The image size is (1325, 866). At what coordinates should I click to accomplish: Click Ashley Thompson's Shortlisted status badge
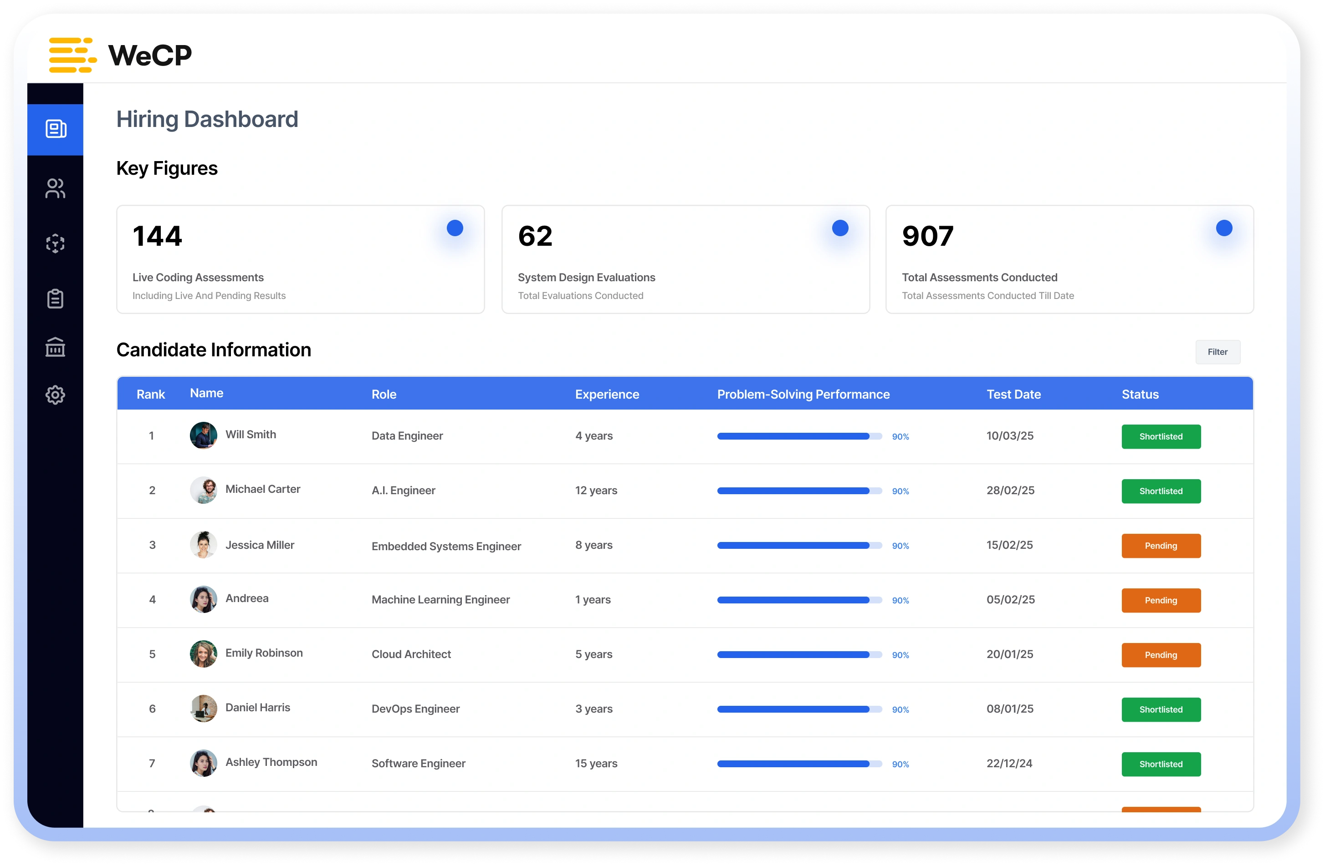coord(1161,764)
